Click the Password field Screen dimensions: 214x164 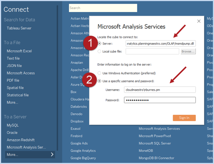click(x=160, y=100)
